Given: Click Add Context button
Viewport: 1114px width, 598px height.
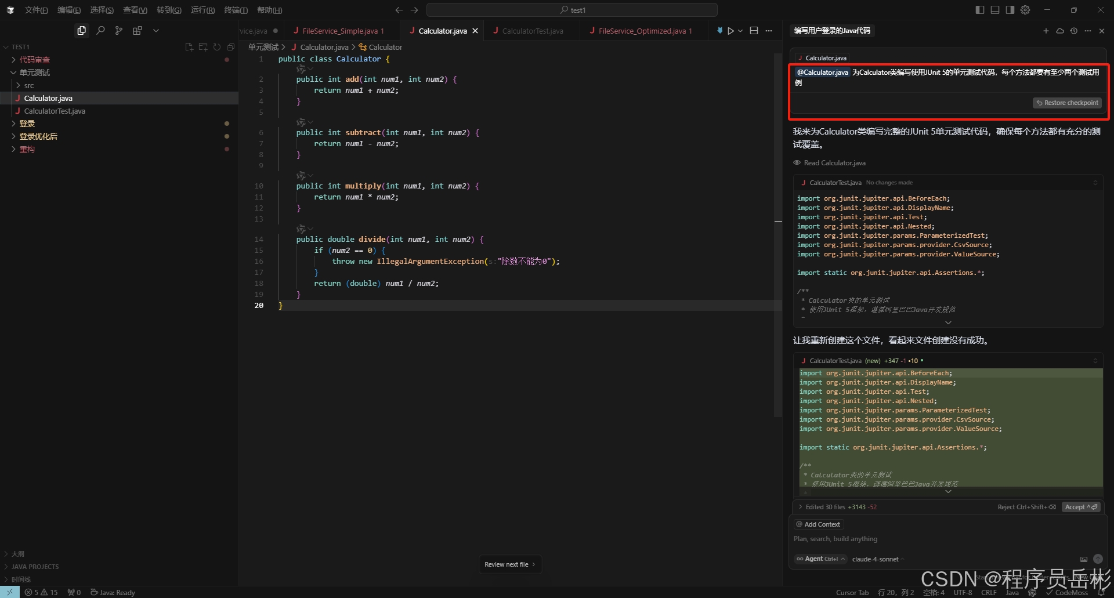Looking at the screenshot, I should [x=818, y=524].
